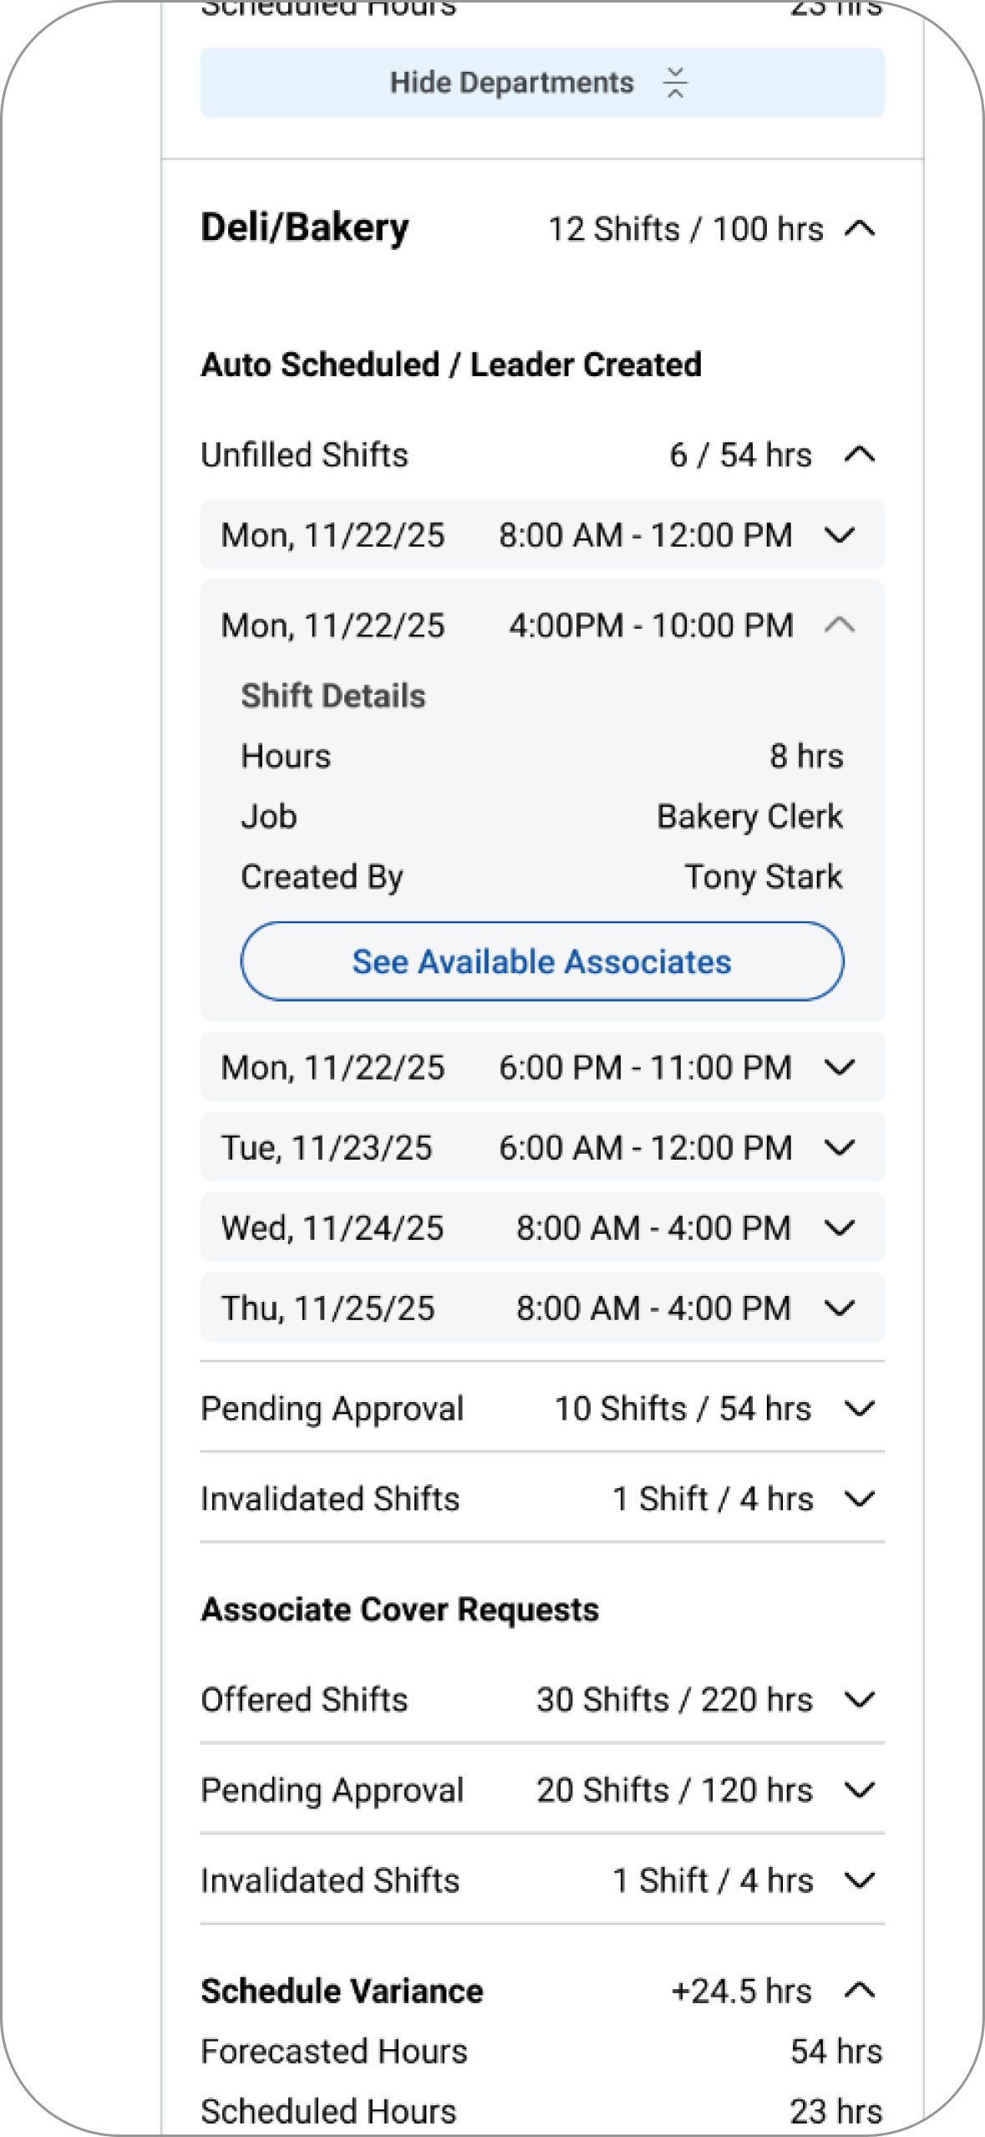Collapse the Mon 4:00PM - 10:00 PM shift details
985x2137 pixels.
point(840,625)
